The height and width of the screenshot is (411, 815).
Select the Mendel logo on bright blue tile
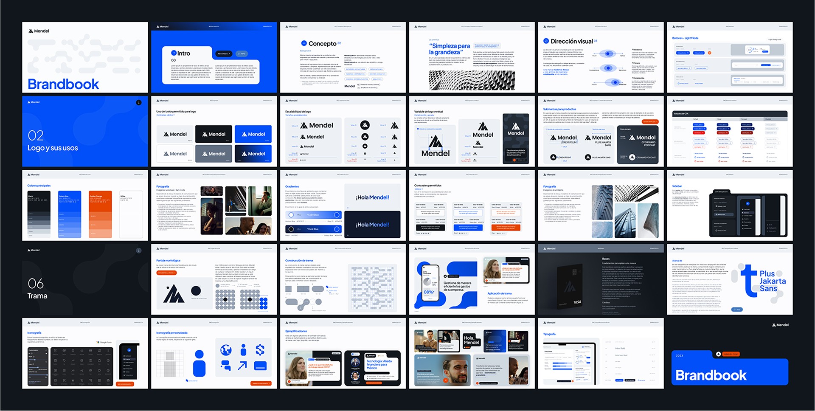pos(253,134)
